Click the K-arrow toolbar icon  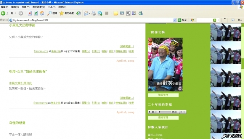pos(128,13)
